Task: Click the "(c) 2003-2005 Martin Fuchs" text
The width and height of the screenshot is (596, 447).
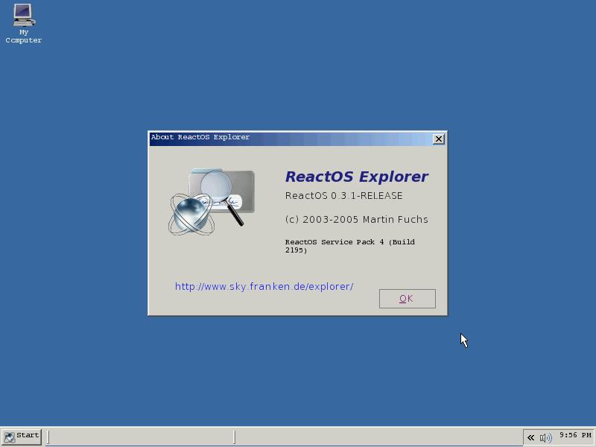Action: 357,220
